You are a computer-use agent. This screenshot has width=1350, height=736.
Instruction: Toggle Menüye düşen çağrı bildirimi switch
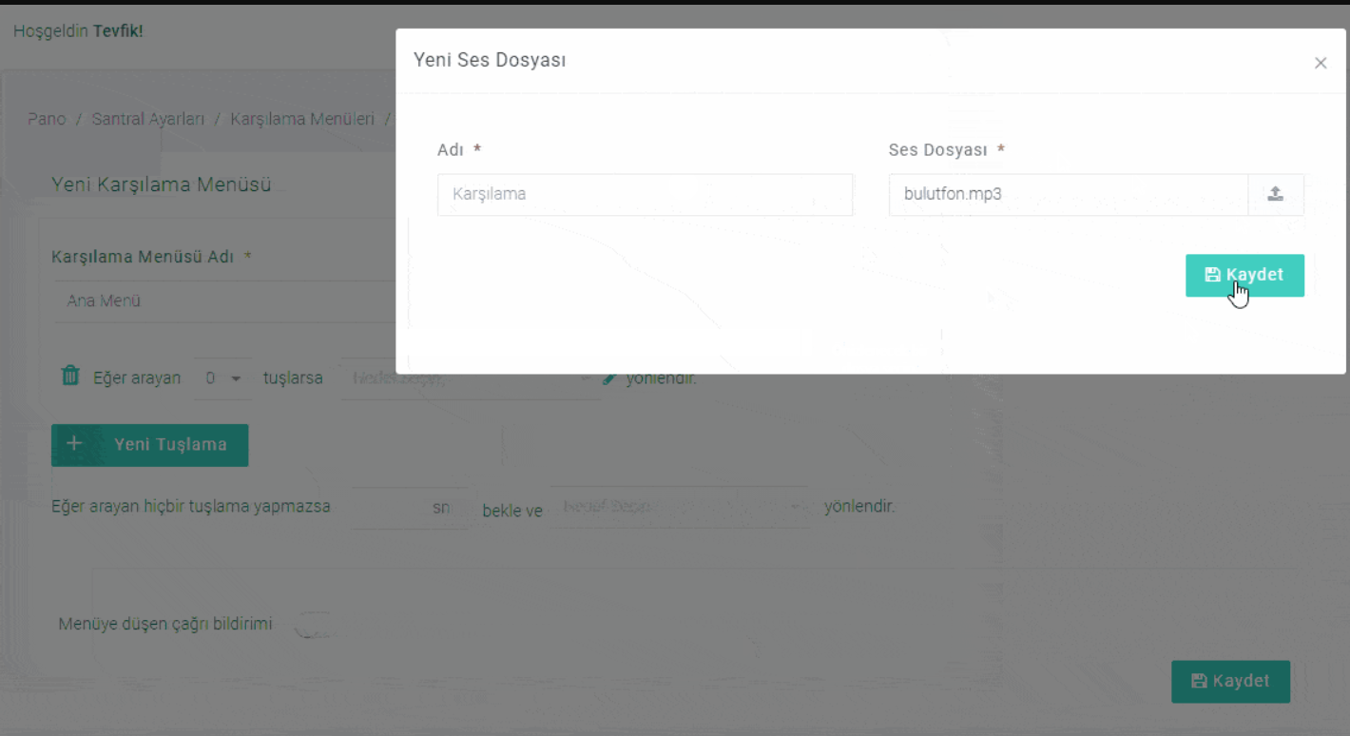[x=314, y=626]
